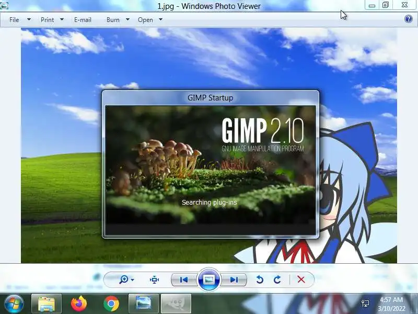Click the GIMP 2.10 splash image
This screenshot has height=314, width=418.
pos(211,171)
